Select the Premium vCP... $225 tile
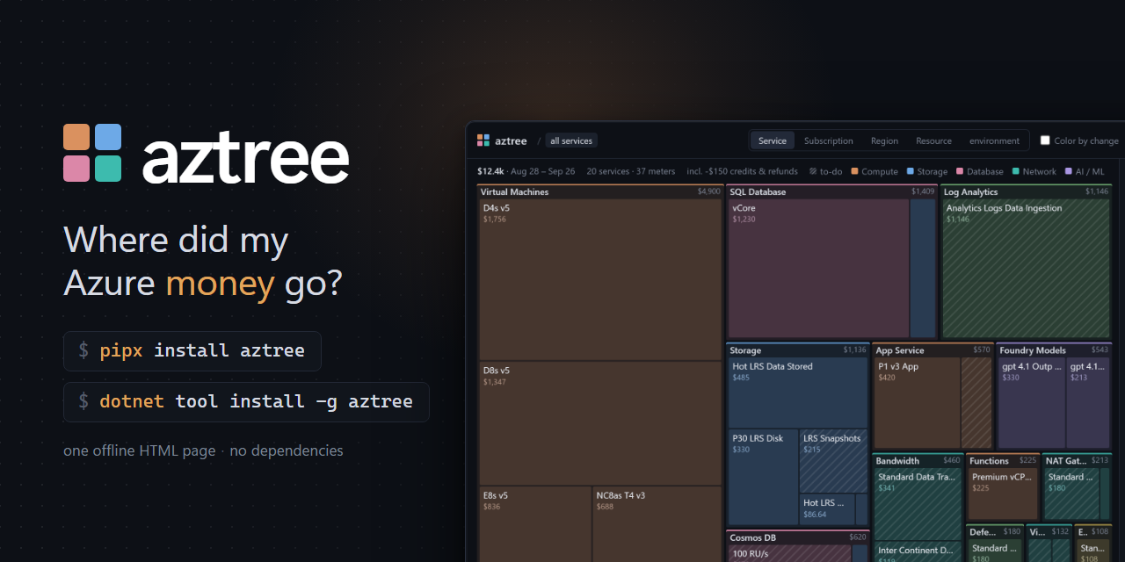The height and width of the screenshot is (562, 1125). 1003,494
